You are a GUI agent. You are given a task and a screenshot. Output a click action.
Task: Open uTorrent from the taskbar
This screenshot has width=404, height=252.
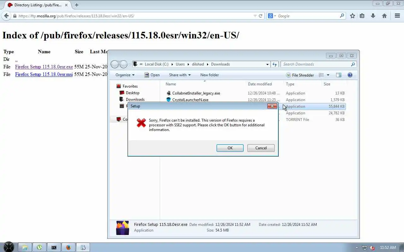tap(39, 247)
